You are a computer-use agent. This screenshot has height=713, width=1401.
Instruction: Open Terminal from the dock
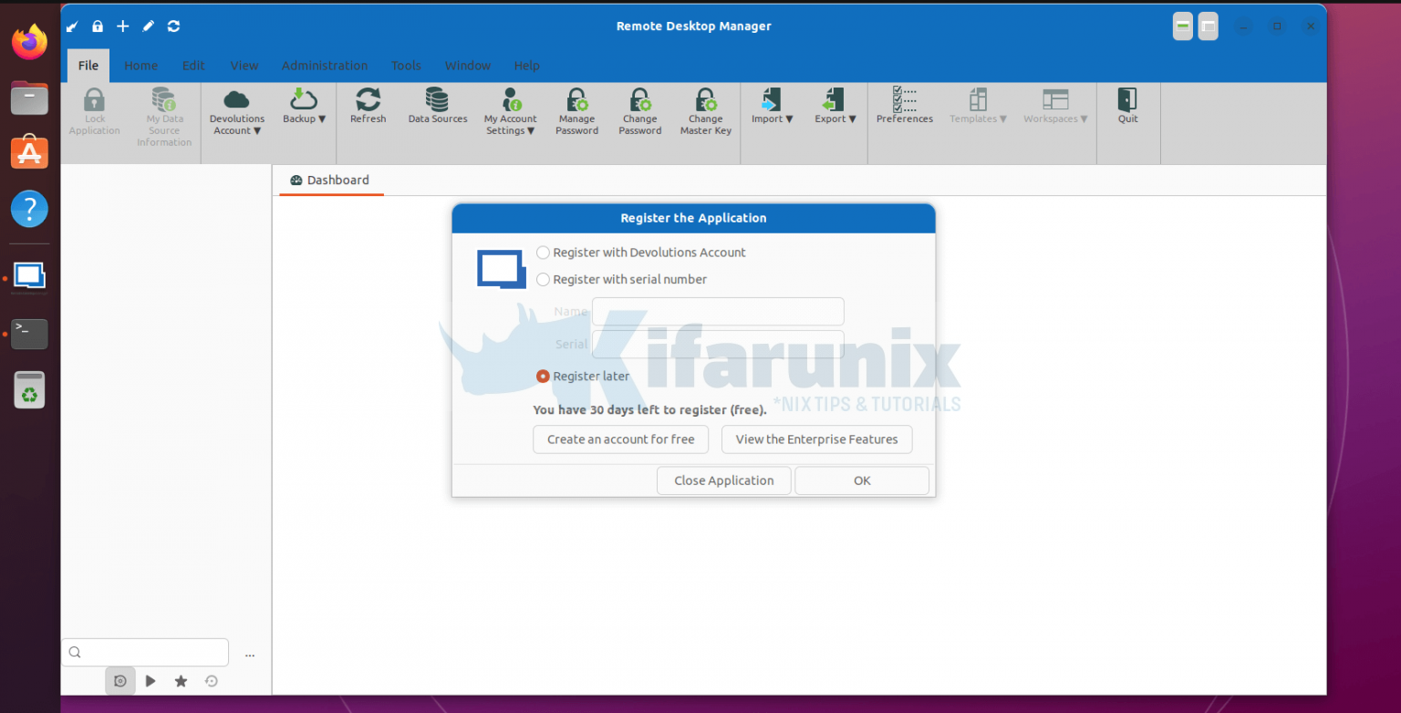[x=29, y=334]
